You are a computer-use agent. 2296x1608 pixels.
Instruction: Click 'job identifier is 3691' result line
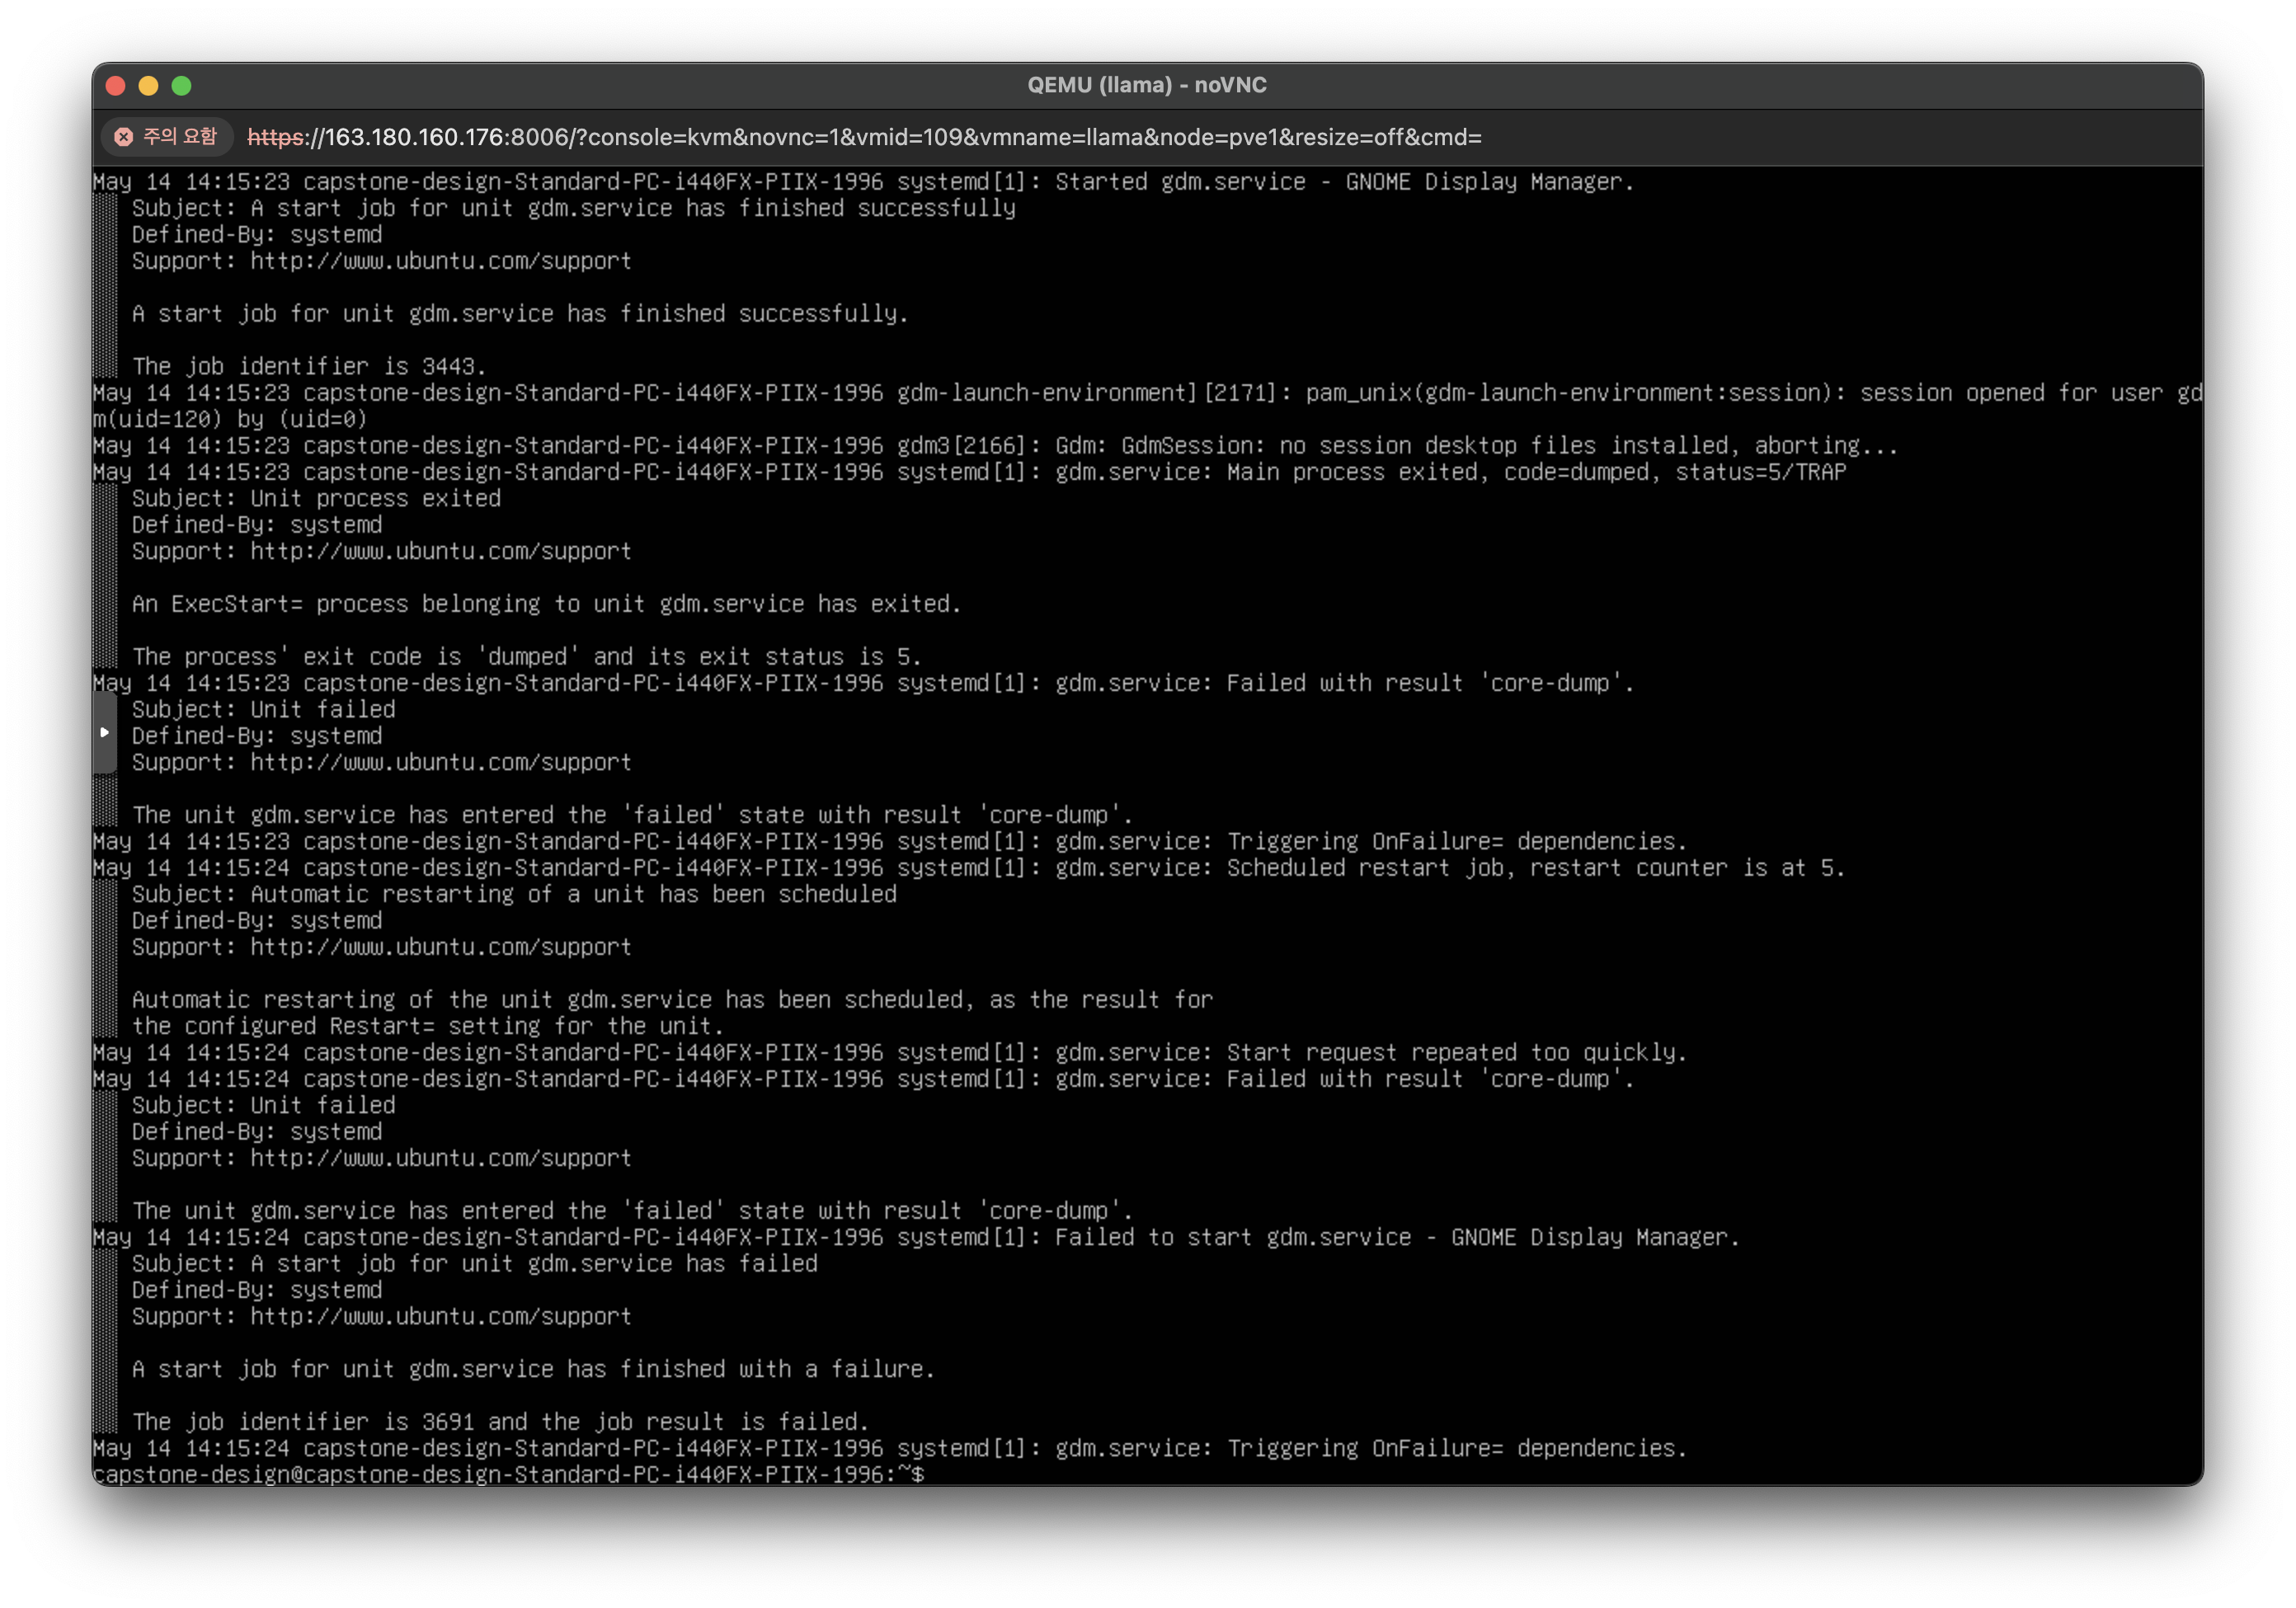500,1421
